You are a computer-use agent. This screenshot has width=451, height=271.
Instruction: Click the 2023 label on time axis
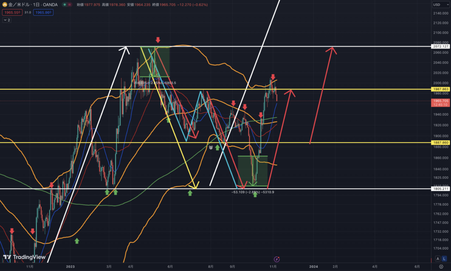pos(70,267)
